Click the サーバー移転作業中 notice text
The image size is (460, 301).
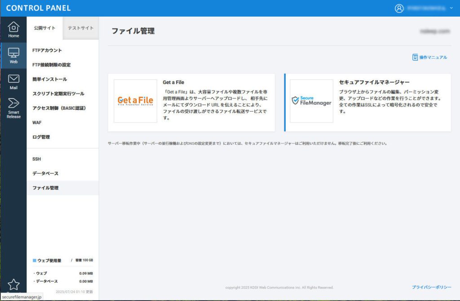pos(248,144)
